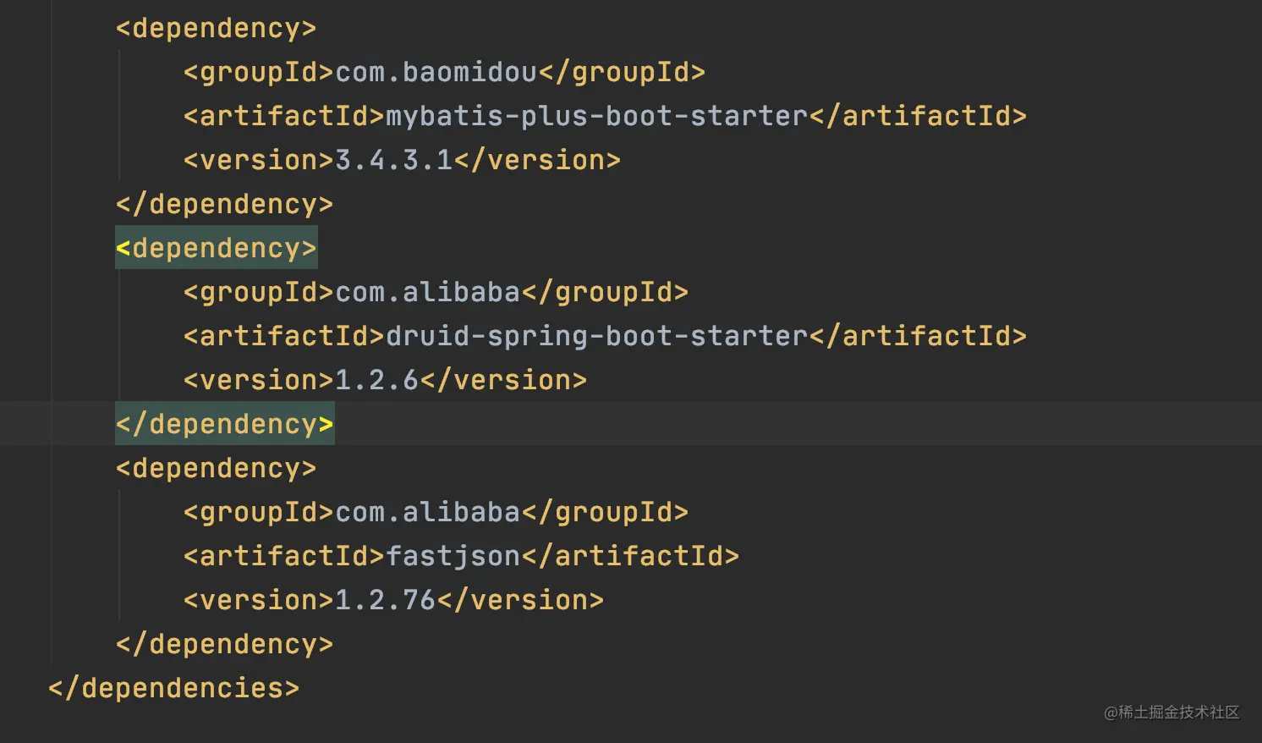The height and width of the screenshot is (743, 1262).
Task: Place cursor on version number 1.2.6
Action: [377, 380]
